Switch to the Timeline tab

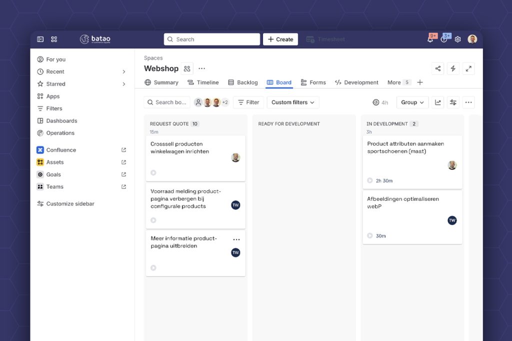point(203,82)
